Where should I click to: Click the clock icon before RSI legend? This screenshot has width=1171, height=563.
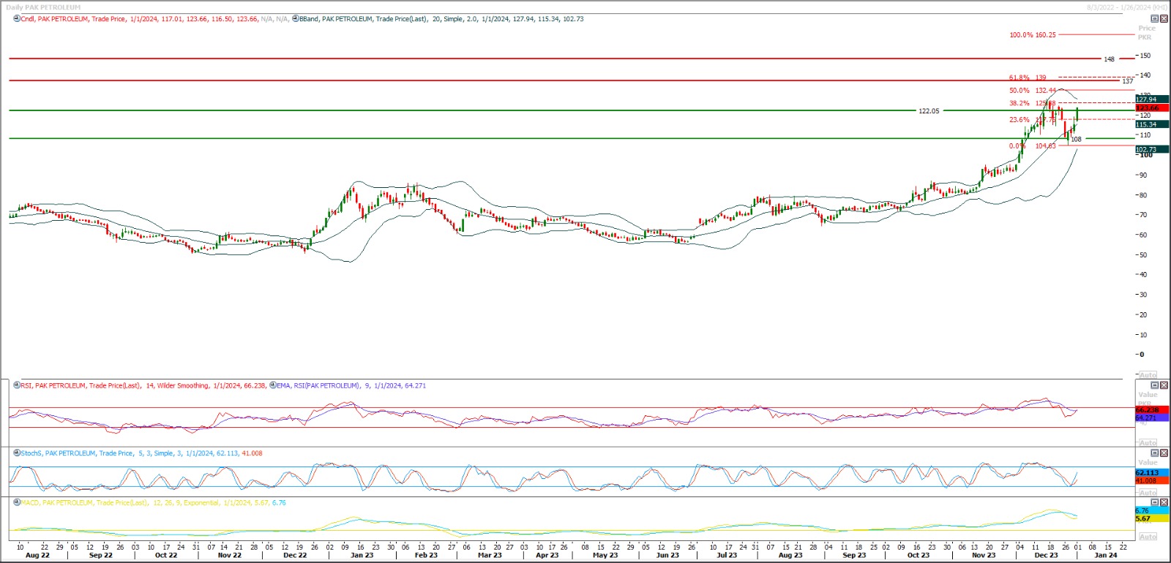[x=17, y=385]
